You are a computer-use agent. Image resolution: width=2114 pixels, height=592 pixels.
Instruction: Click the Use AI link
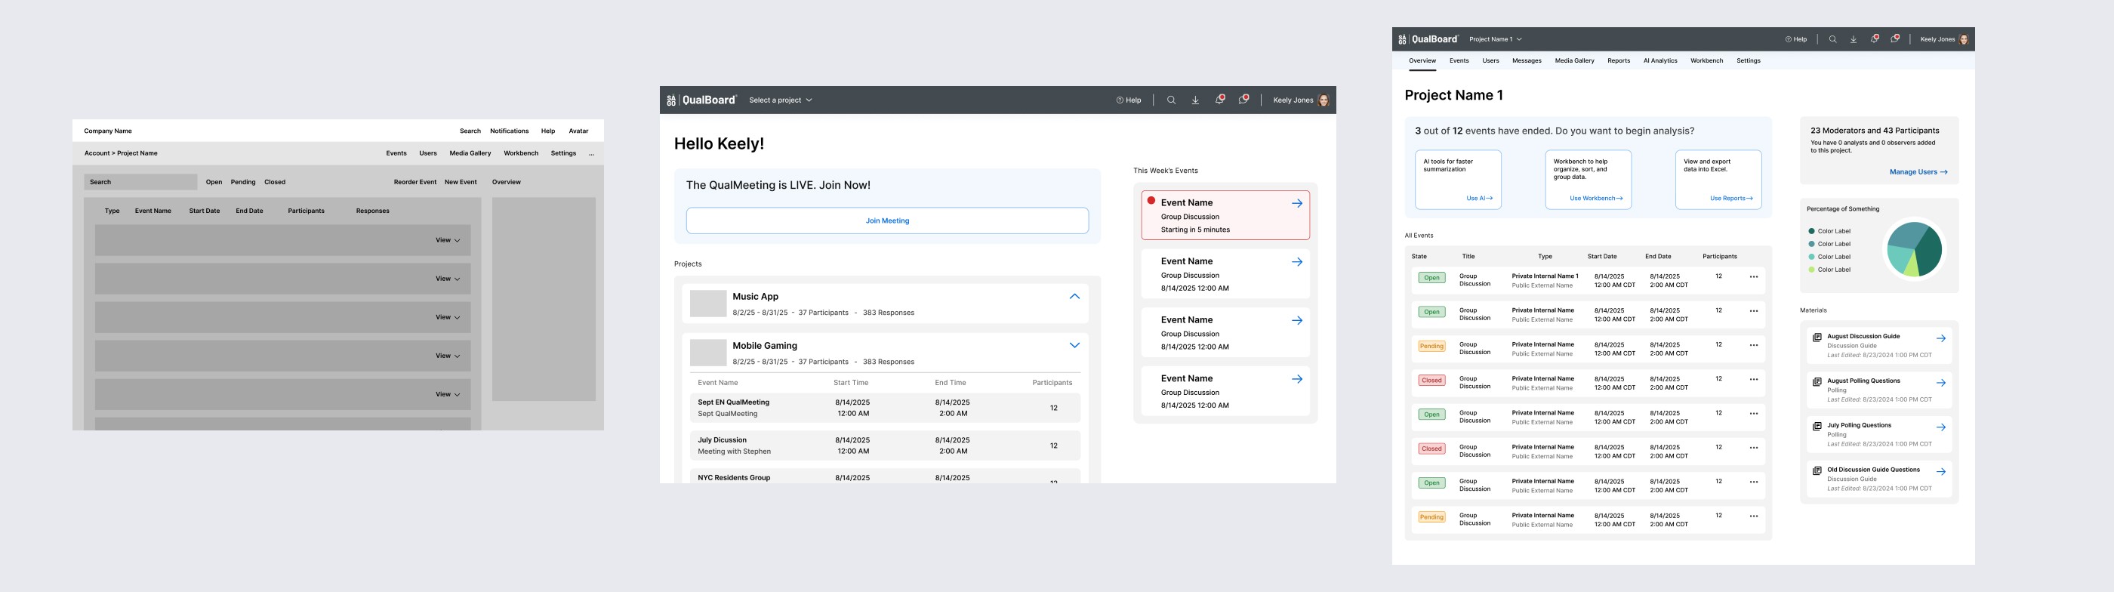tap(1479, 199)
